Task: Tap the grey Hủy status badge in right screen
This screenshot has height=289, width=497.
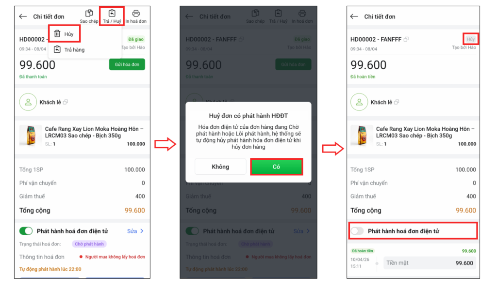Action: pyautogui.click(x=470, y=39)
